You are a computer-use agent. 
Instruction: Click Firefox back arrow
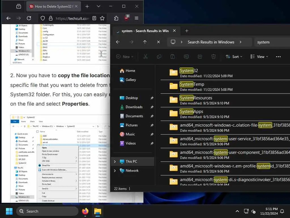point(8,18)
